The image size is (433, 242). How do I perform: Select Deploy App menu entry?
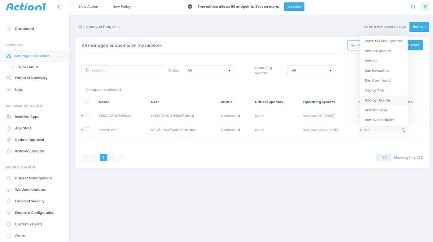pyautogui.click(x=384, y=91)
